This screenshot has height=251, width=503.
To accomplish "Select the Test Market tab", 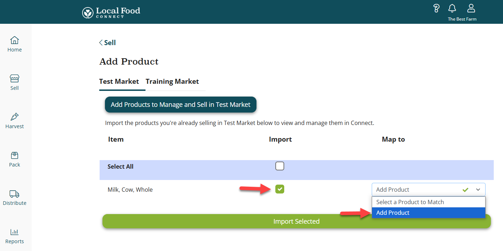I will click(119, 82).
